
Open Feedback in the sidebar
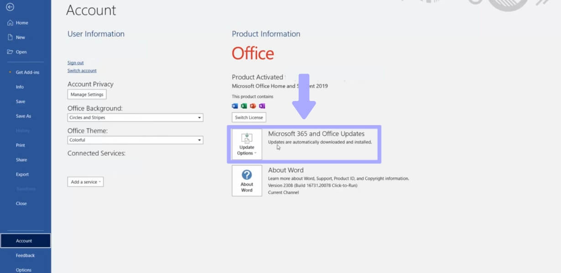[26, 255]
